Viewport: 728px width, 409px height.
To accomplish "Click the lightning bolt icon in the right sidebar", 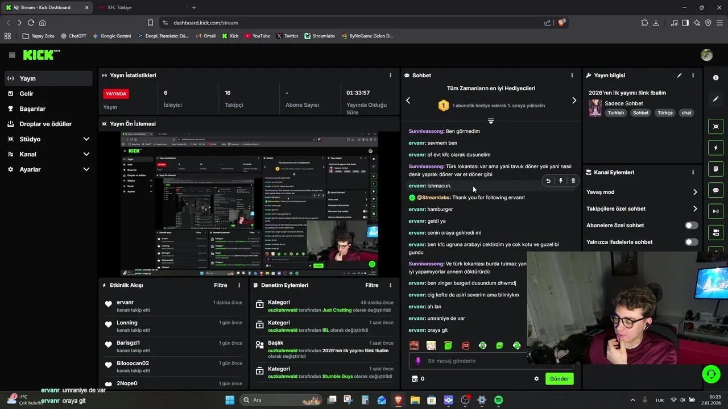I will coord(715,148).
